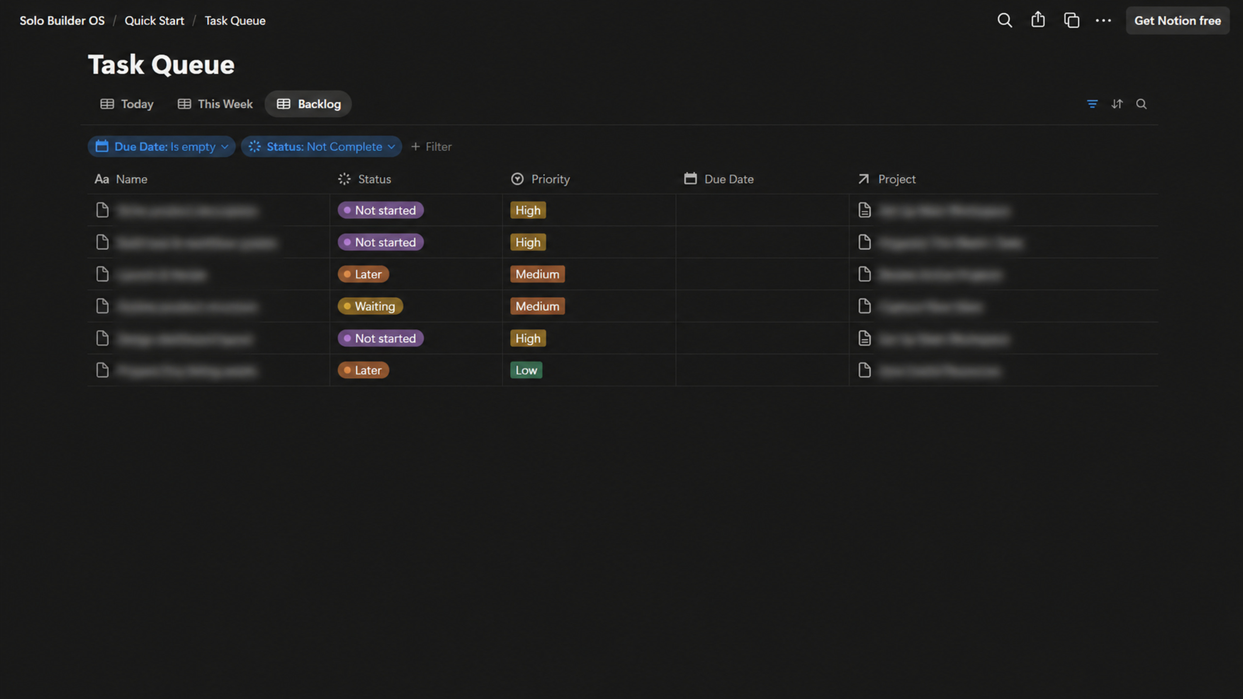The height and width of the screenshot is (699, 1243).
Task: Click project page icon in first row
Action: tap(864, 210)
